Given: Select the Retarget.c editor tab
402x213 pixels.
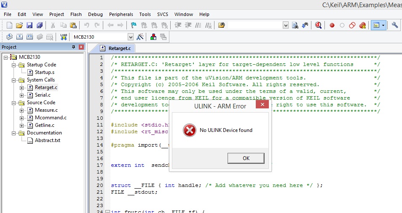Looking at the screenshot, I should coord(116,48).
